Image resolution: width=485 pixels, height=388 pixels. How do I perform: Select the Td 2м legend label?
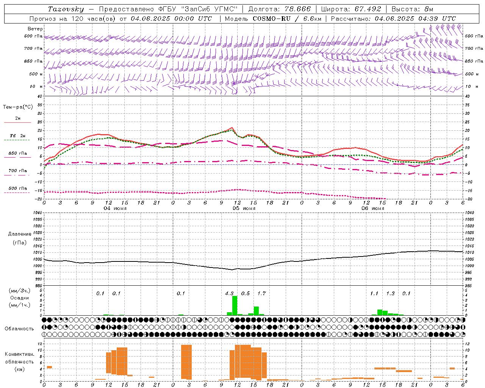18,136
